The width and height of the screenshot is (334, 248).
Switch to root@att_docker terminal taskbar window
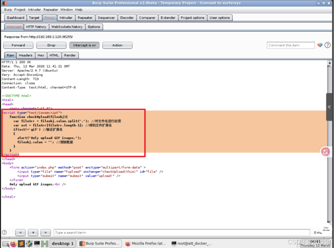tap(192, 243)
